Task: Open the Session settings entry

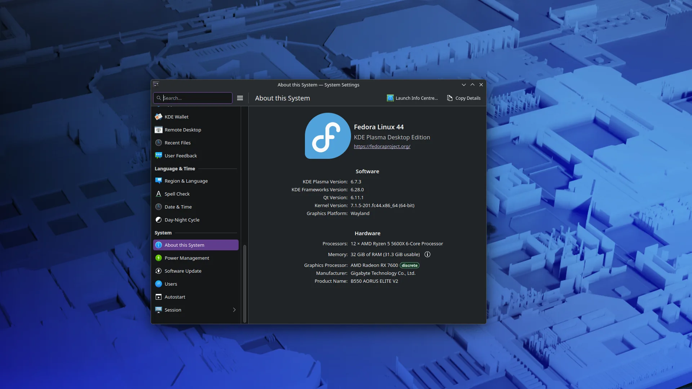Action: coord(196,310)
